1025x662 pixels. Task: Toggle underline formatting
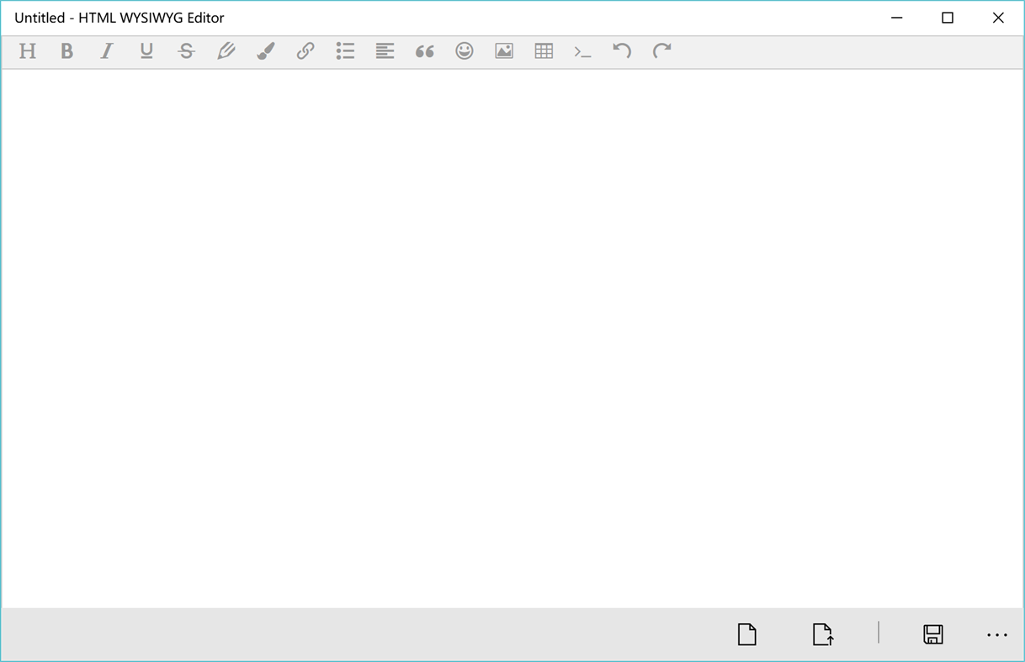[x=146, y=51]
